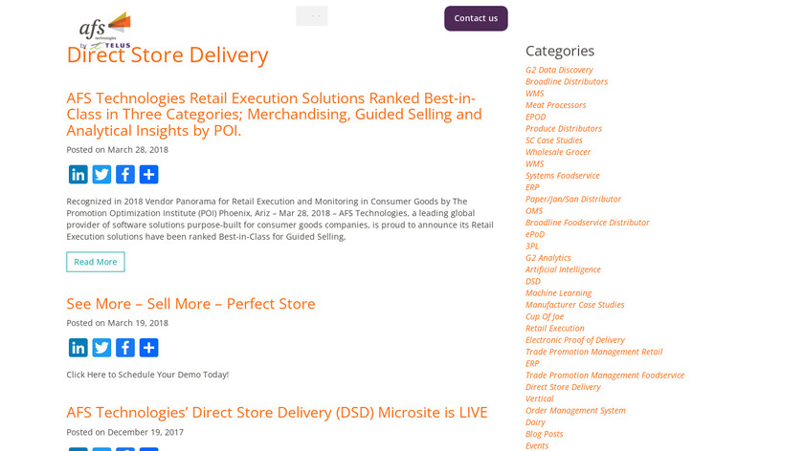Share Perfect Store post on Facebook
Image resolution: width=804 pixels, height=451 pixels.
pyautogui.click(x=125, y=348)
